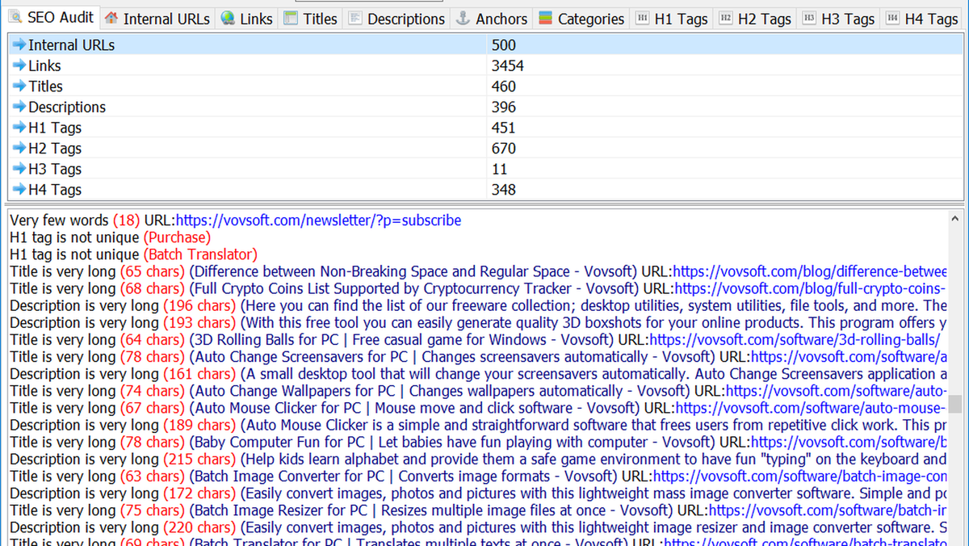The height and width of the screenshot is (546, 969).
Task: Click the Descriptions page icon
Action: (354, 19)
